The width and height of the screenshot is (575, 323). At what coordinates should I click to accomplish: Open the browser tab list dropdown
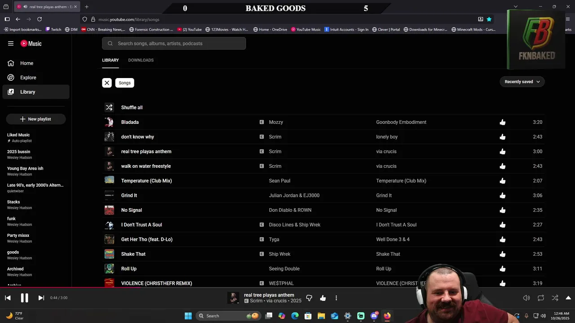516,6
